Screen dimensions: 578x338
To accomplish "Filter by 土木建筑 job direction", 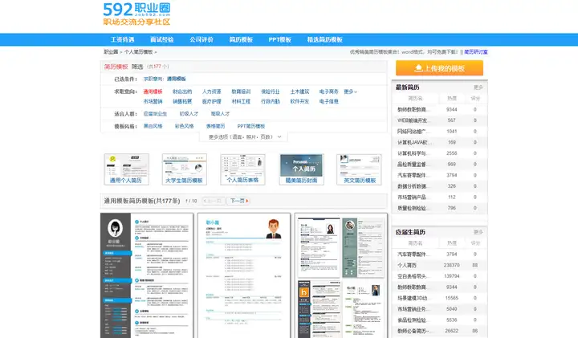I will (299, 92).
